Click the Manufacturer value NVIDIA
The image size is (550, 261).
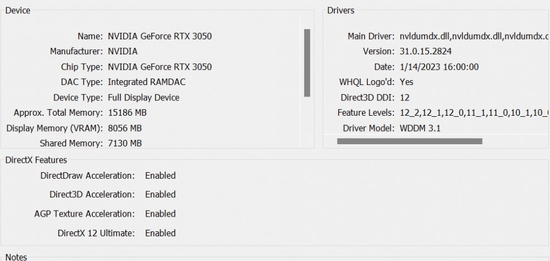pos(123,52)
